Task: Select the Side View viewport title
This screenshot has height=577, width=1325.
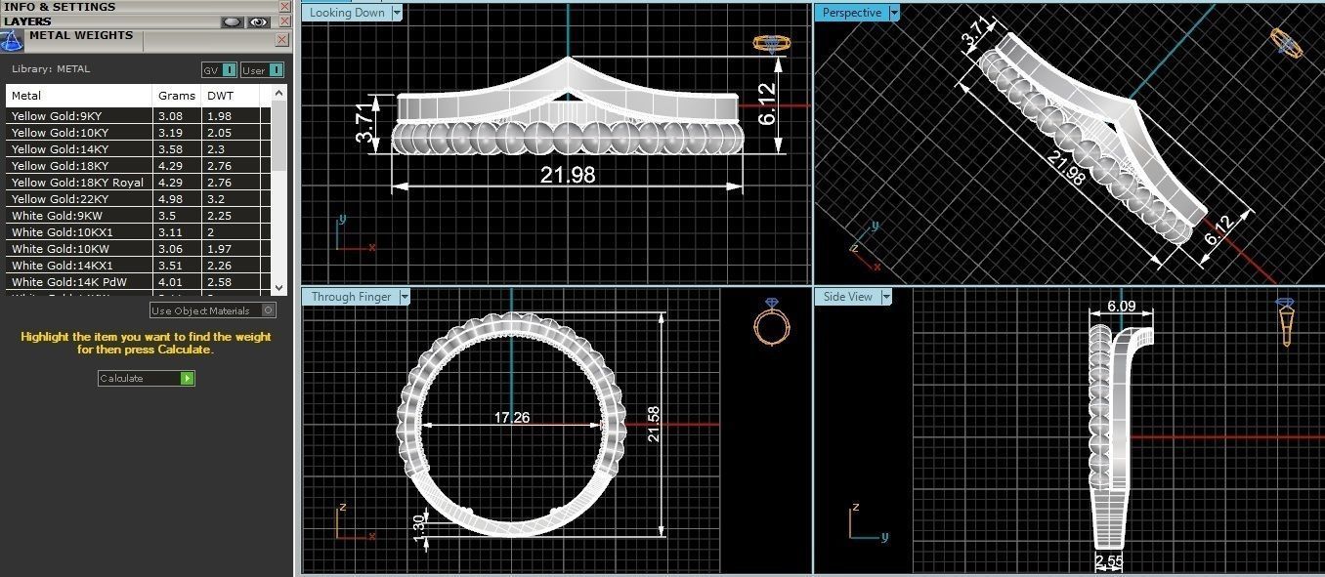Action: click(848, 297)
